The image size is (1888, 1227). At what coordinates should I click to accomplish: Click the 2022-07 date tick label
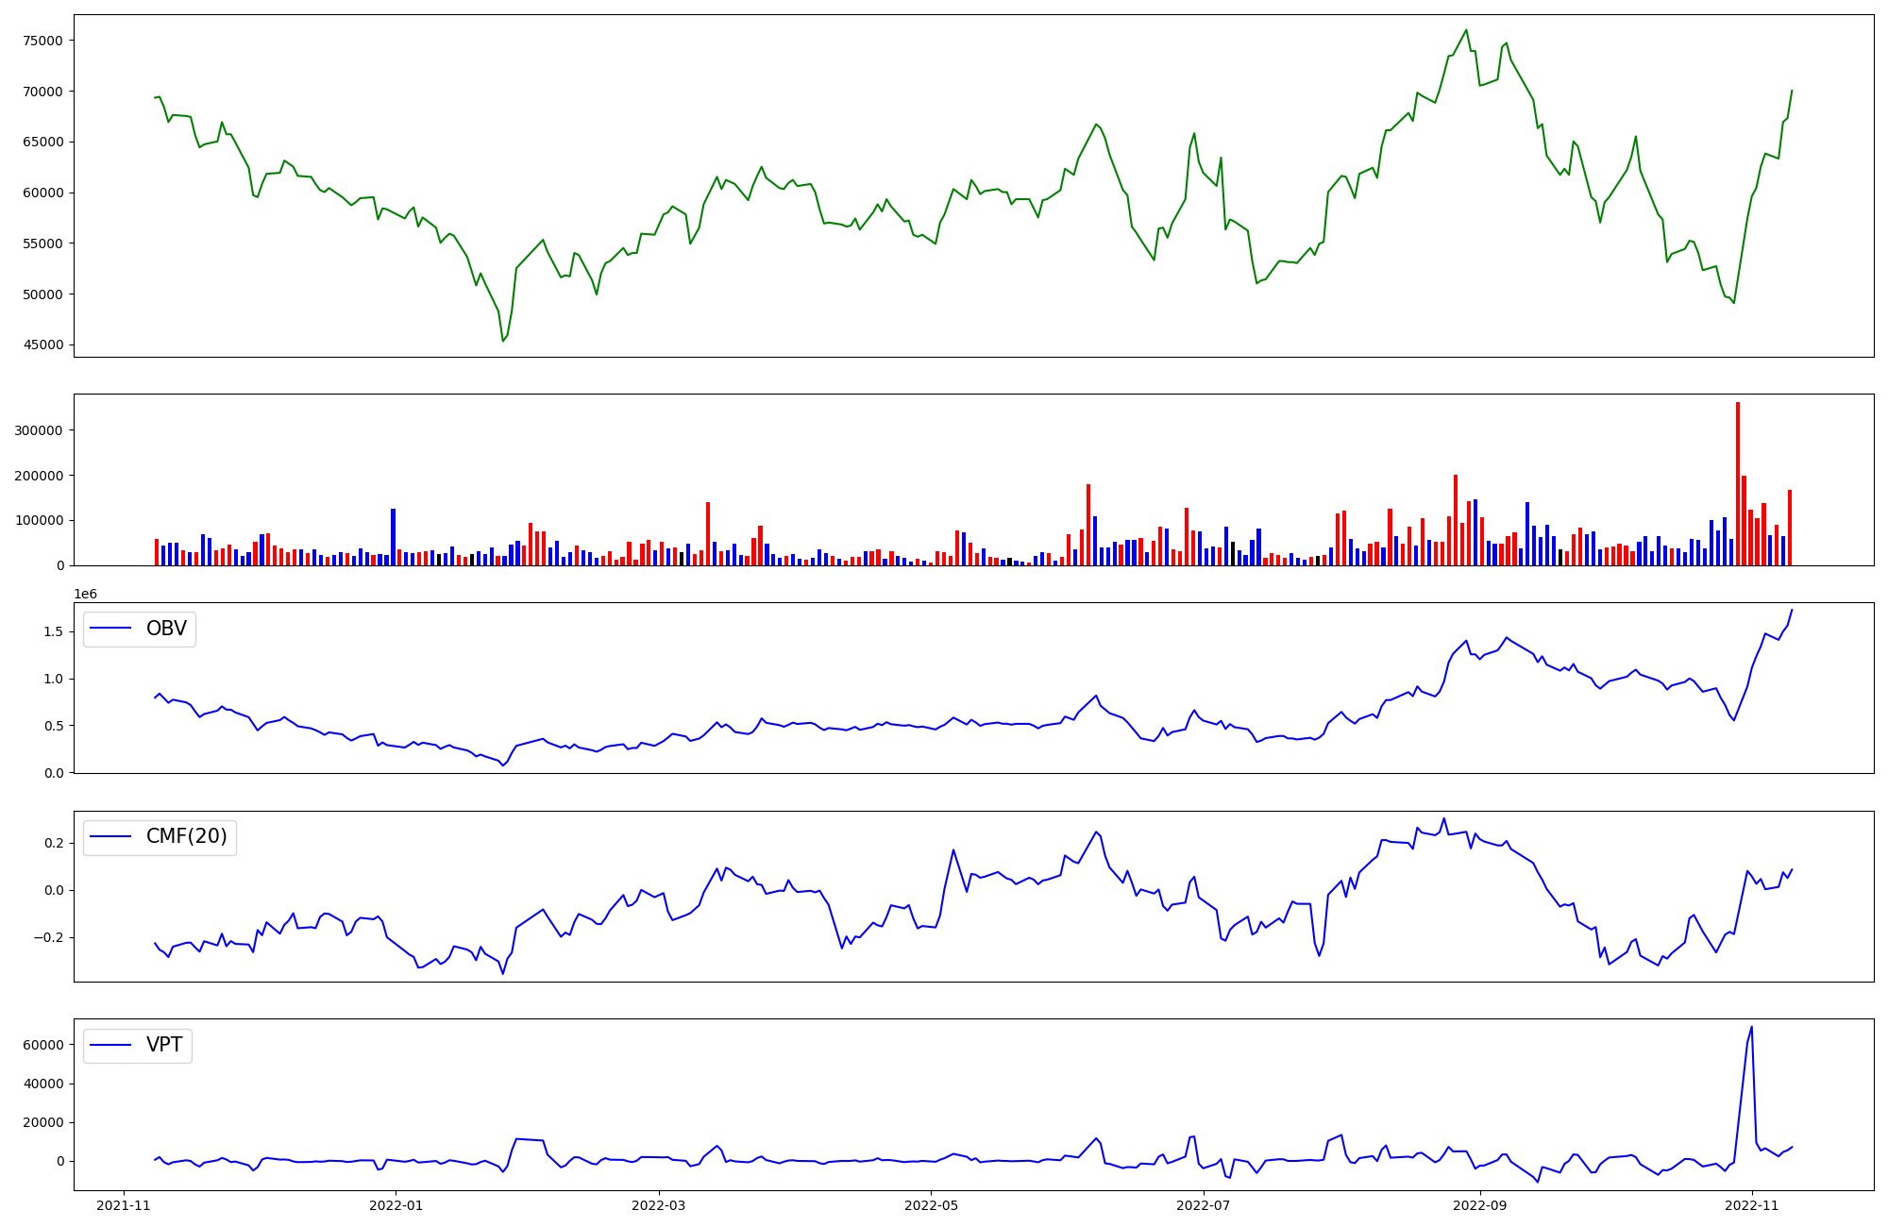(x=1205, y=1205)
